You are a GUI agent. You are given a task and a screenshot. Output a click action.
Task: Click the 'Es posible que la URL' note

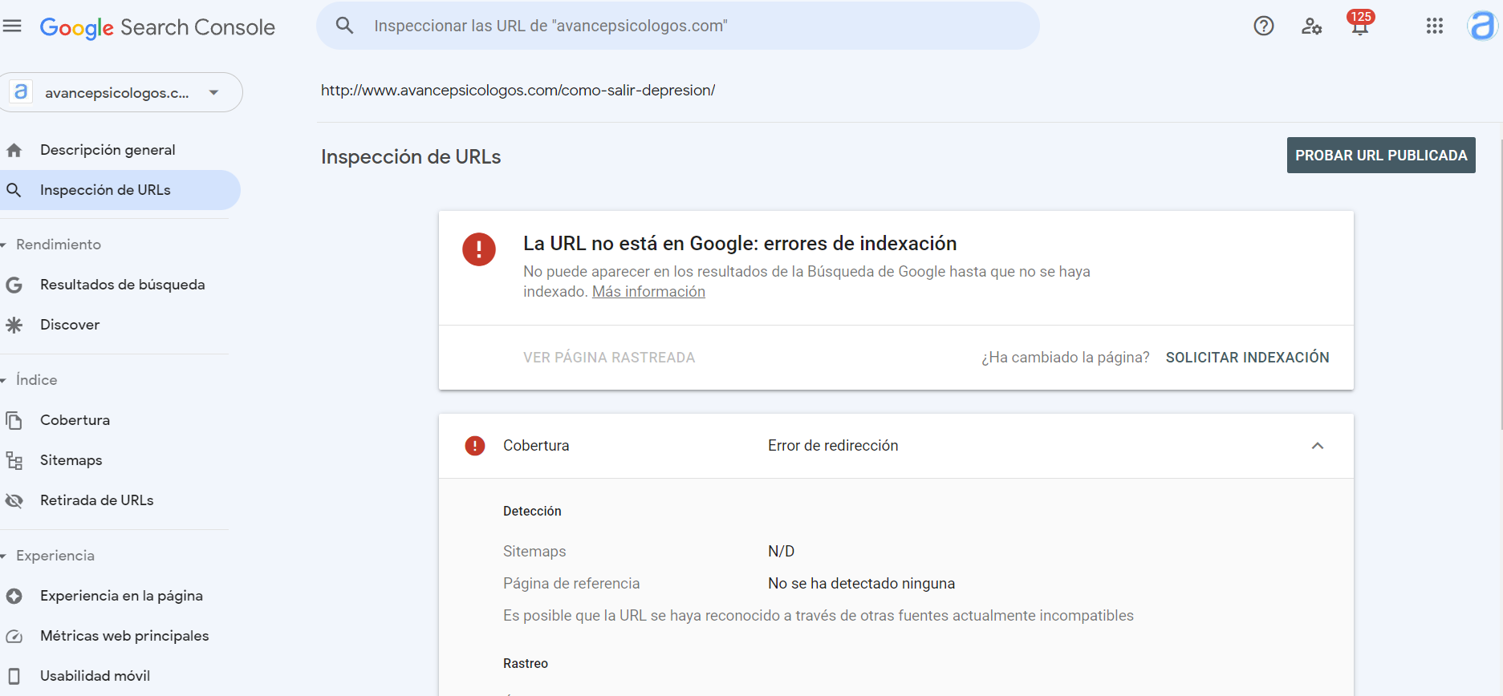click(x=819, y=616)
